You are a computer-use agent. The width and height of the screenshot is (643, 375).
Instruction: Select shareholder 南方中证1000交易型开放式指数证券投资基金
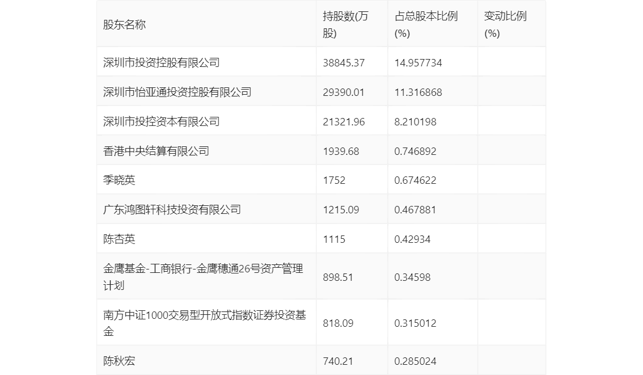point(205,323)
